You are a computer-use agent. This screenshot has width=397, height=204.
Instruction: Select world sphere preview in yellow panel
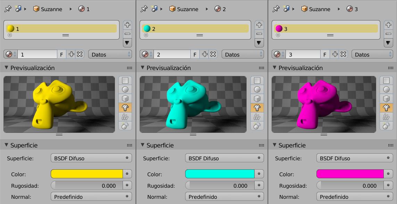[x=125, y=126]
